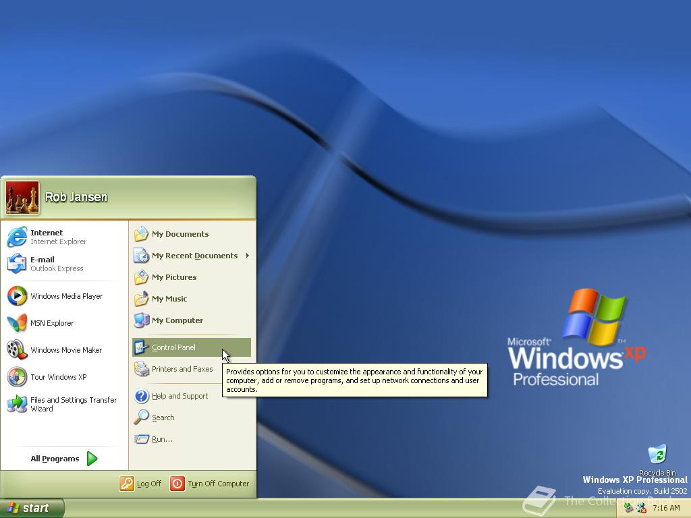Expand My Recent Documents submenu arrow

[x=248, y=256]
